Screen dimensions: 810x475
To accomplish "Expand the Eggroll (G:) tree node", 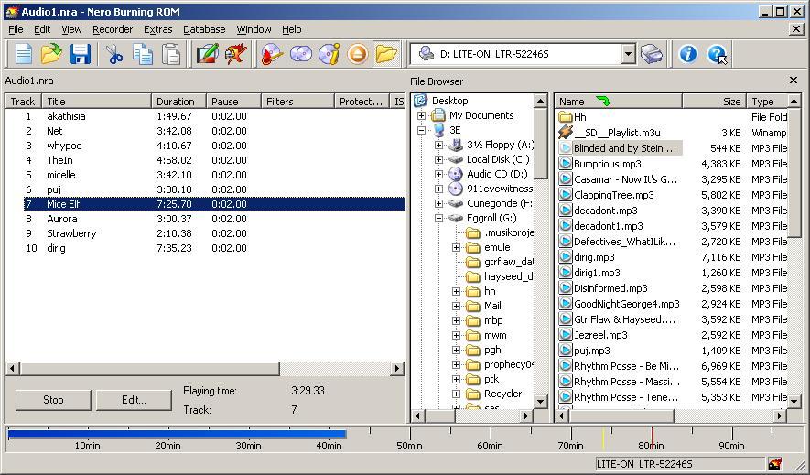I will [438, 218].
